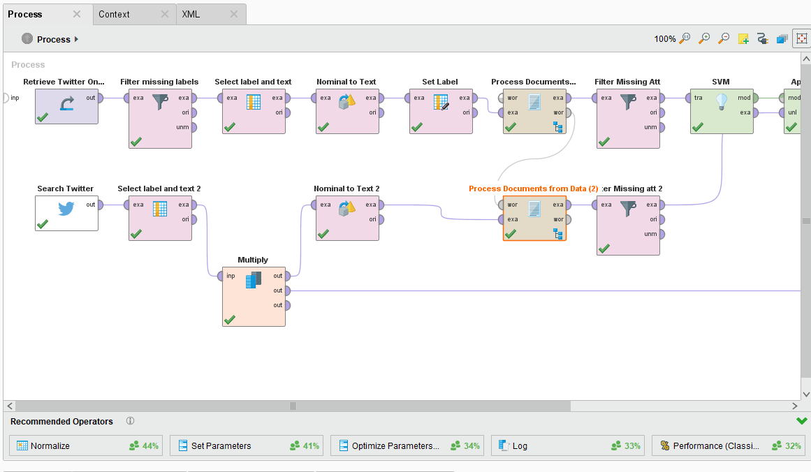Close the Process tab
The image size is (811, 472).
click(77, 14)
